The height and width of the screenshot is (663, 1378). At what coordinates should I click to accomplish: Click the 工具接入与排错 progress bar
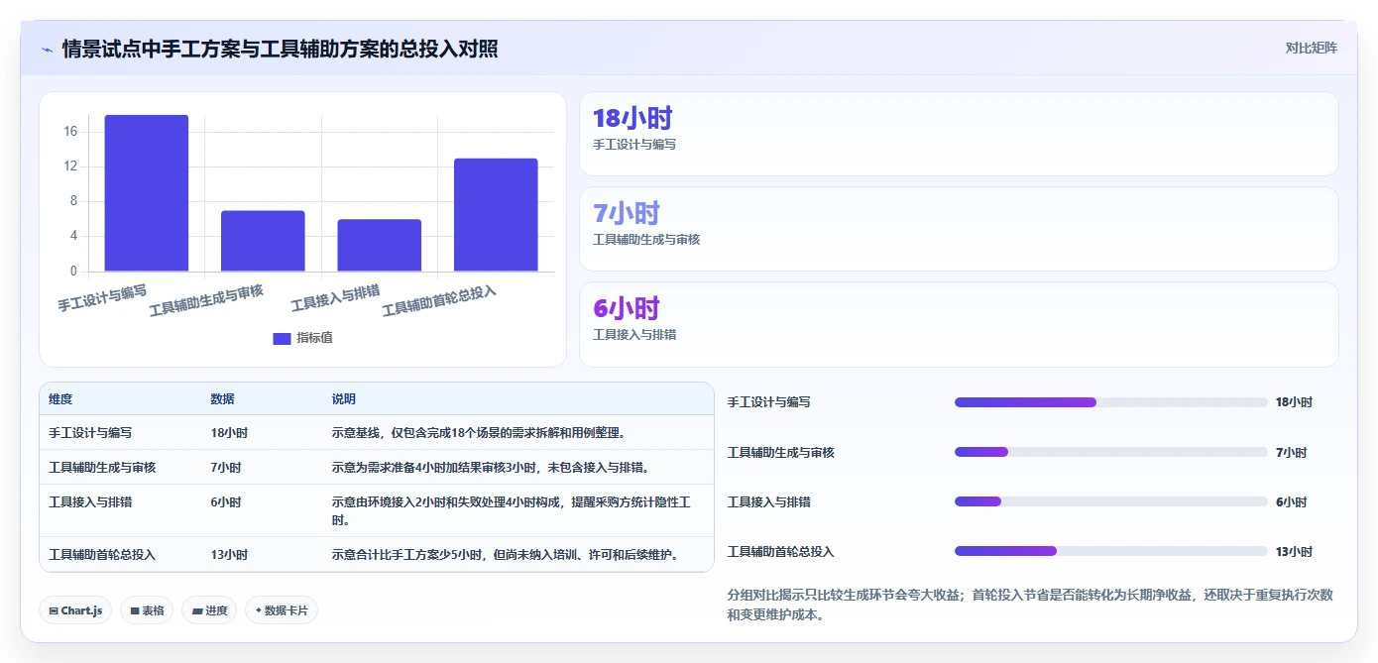1110,501
